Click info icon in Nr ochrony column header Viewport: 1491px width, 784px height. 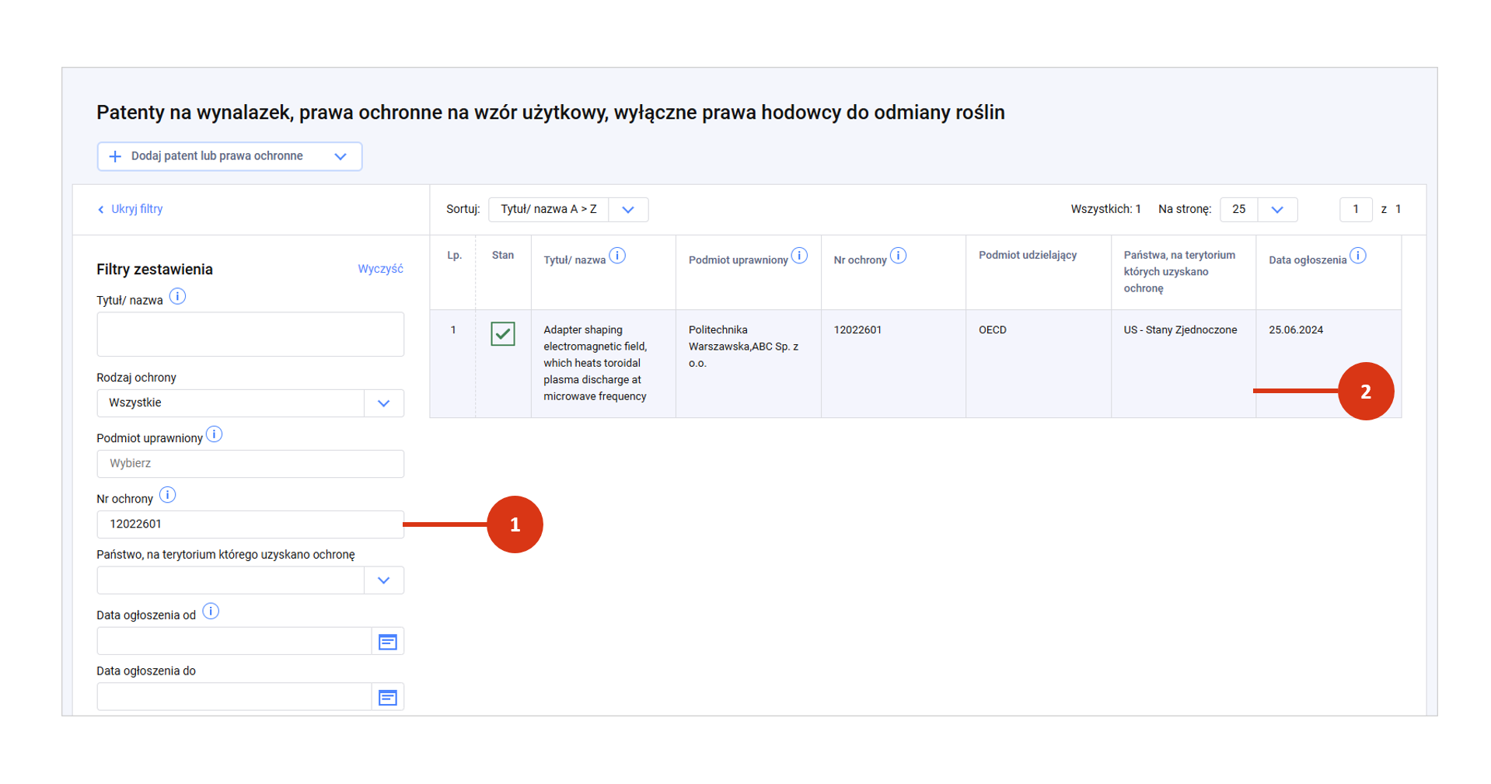click(x=898, y=256)
